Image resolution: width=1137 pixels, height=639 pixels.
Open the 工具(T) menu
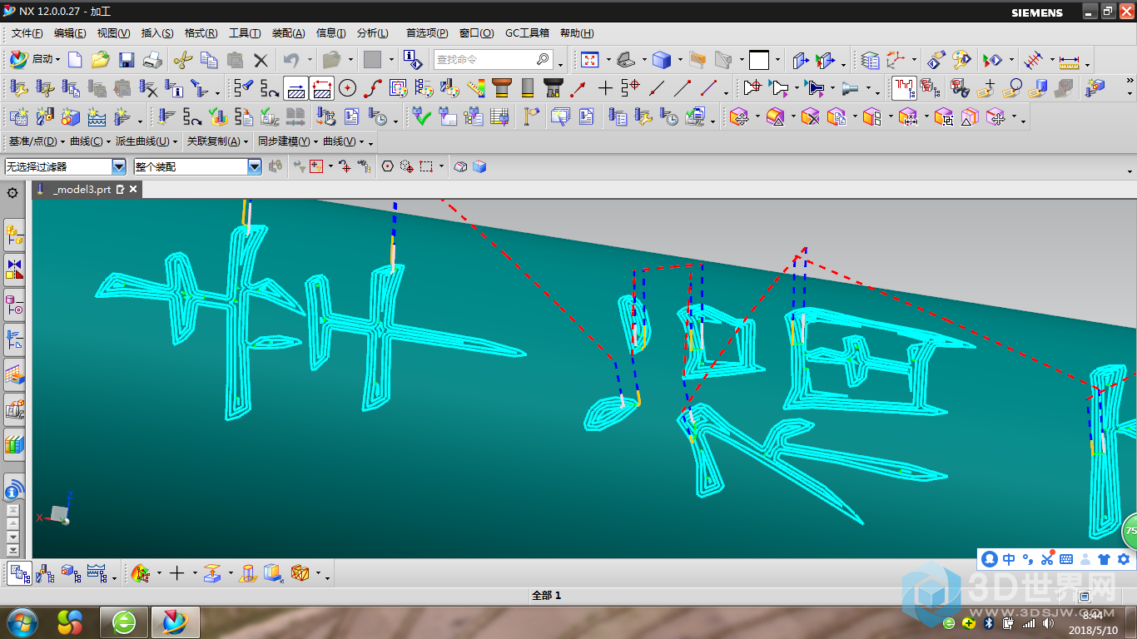pos(245,33)
